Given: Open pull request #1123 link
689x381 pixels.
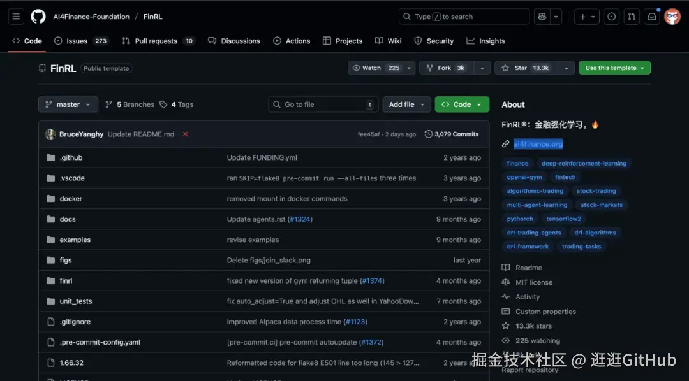Looking at the screenshot, I should coord(355,322).
